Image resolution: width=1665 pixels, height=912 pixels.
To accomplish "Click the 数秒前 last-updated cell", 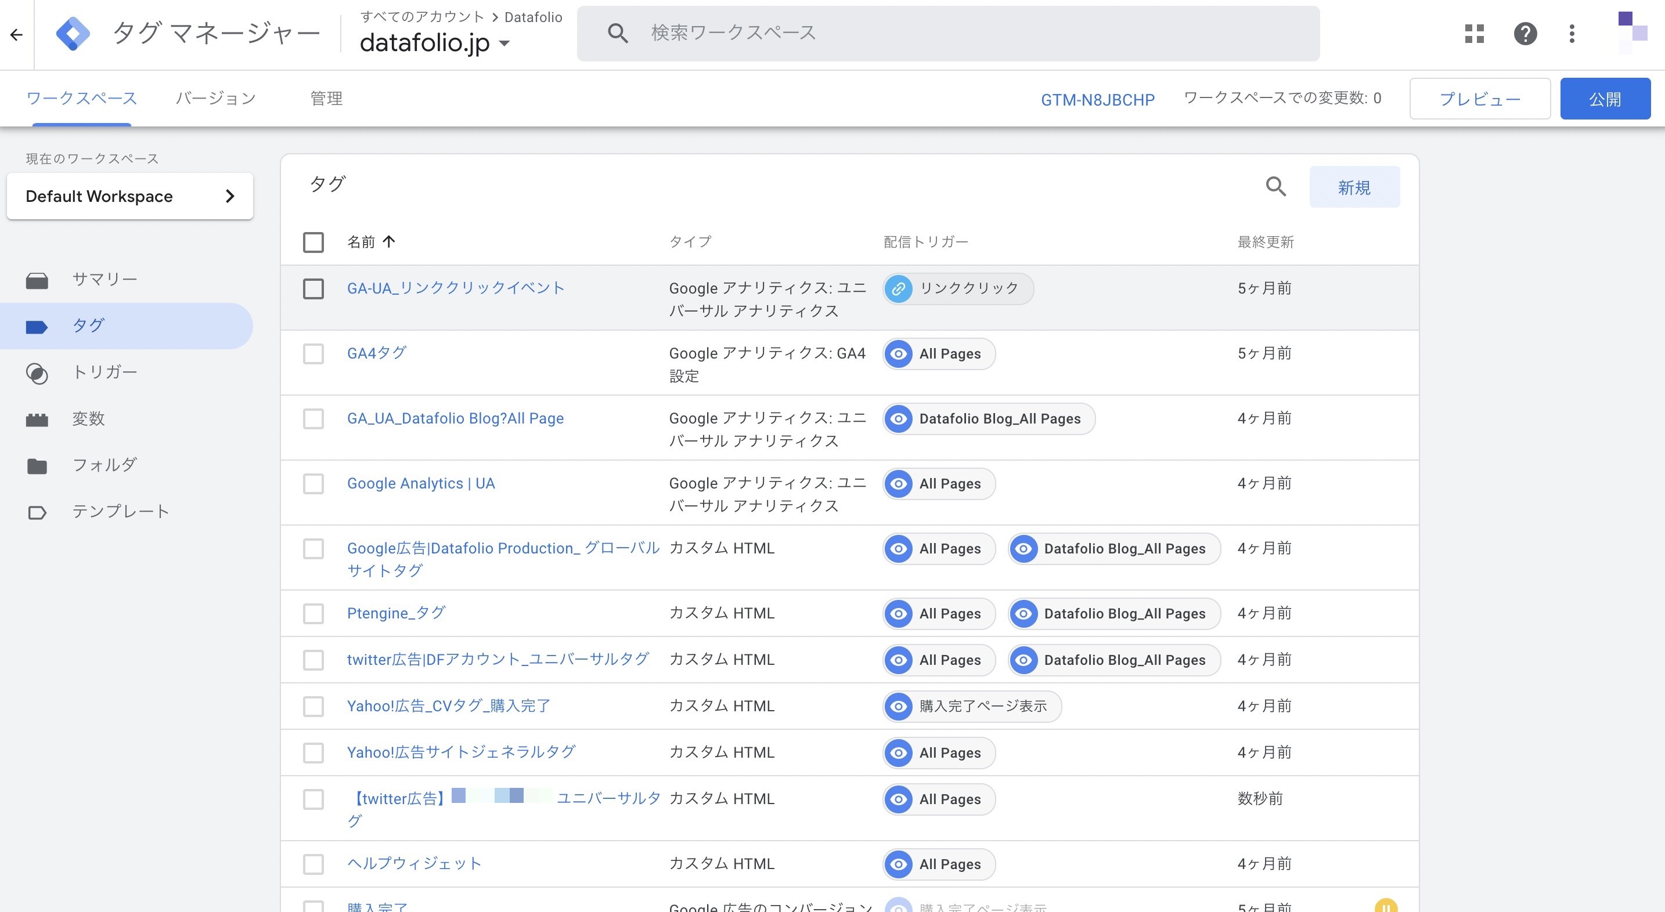I will point(1260,799).
